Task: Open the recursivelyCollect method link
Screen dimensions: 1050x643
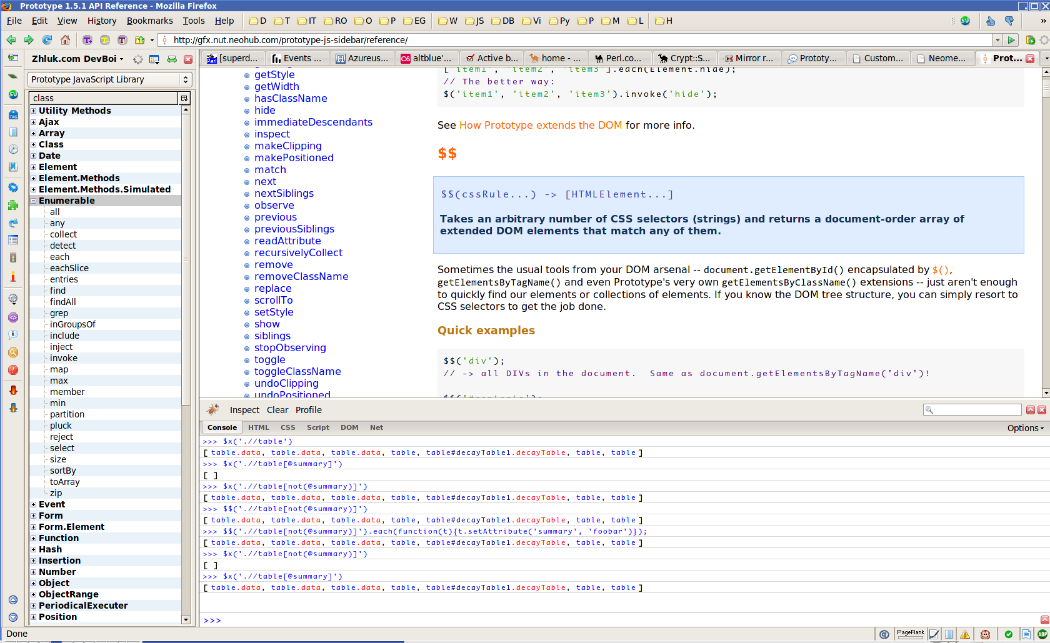Action: (298, 253)
